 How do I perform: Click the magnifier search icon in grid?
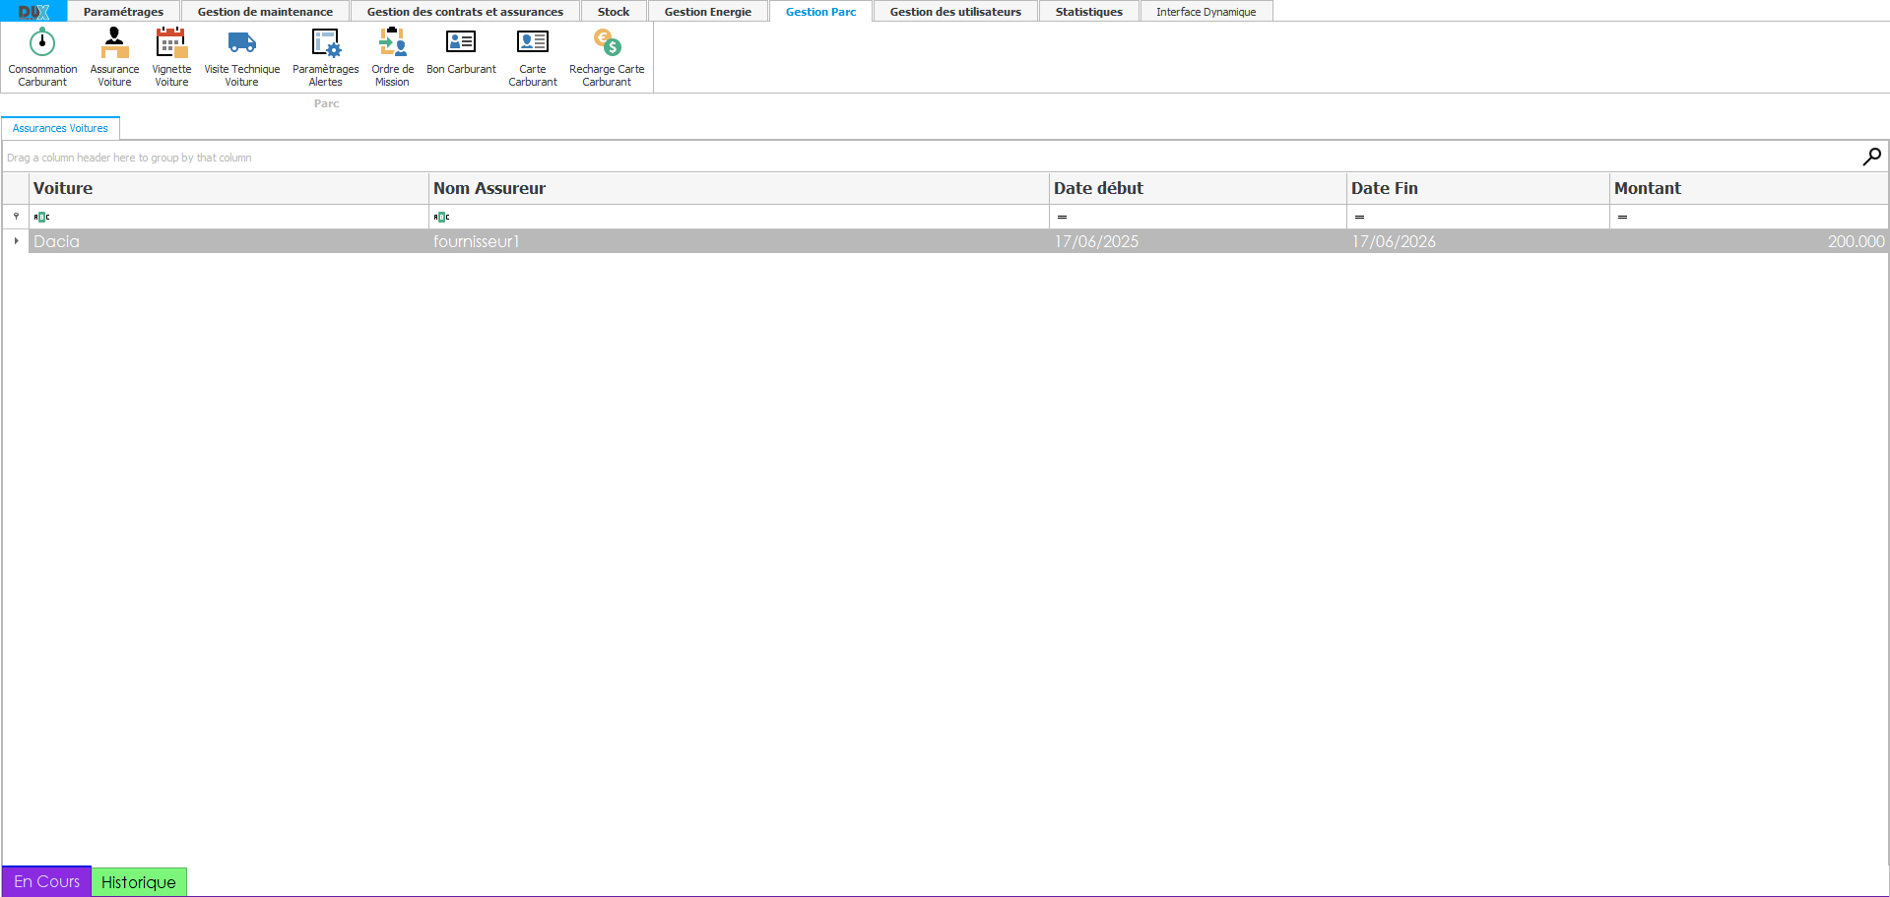pyautogui.click(x=1871, y=157)
